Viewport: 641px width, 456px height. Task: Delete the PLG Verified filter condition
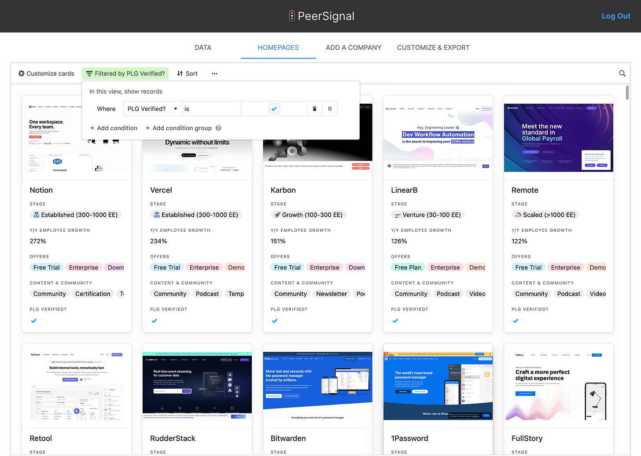(314, 109)
